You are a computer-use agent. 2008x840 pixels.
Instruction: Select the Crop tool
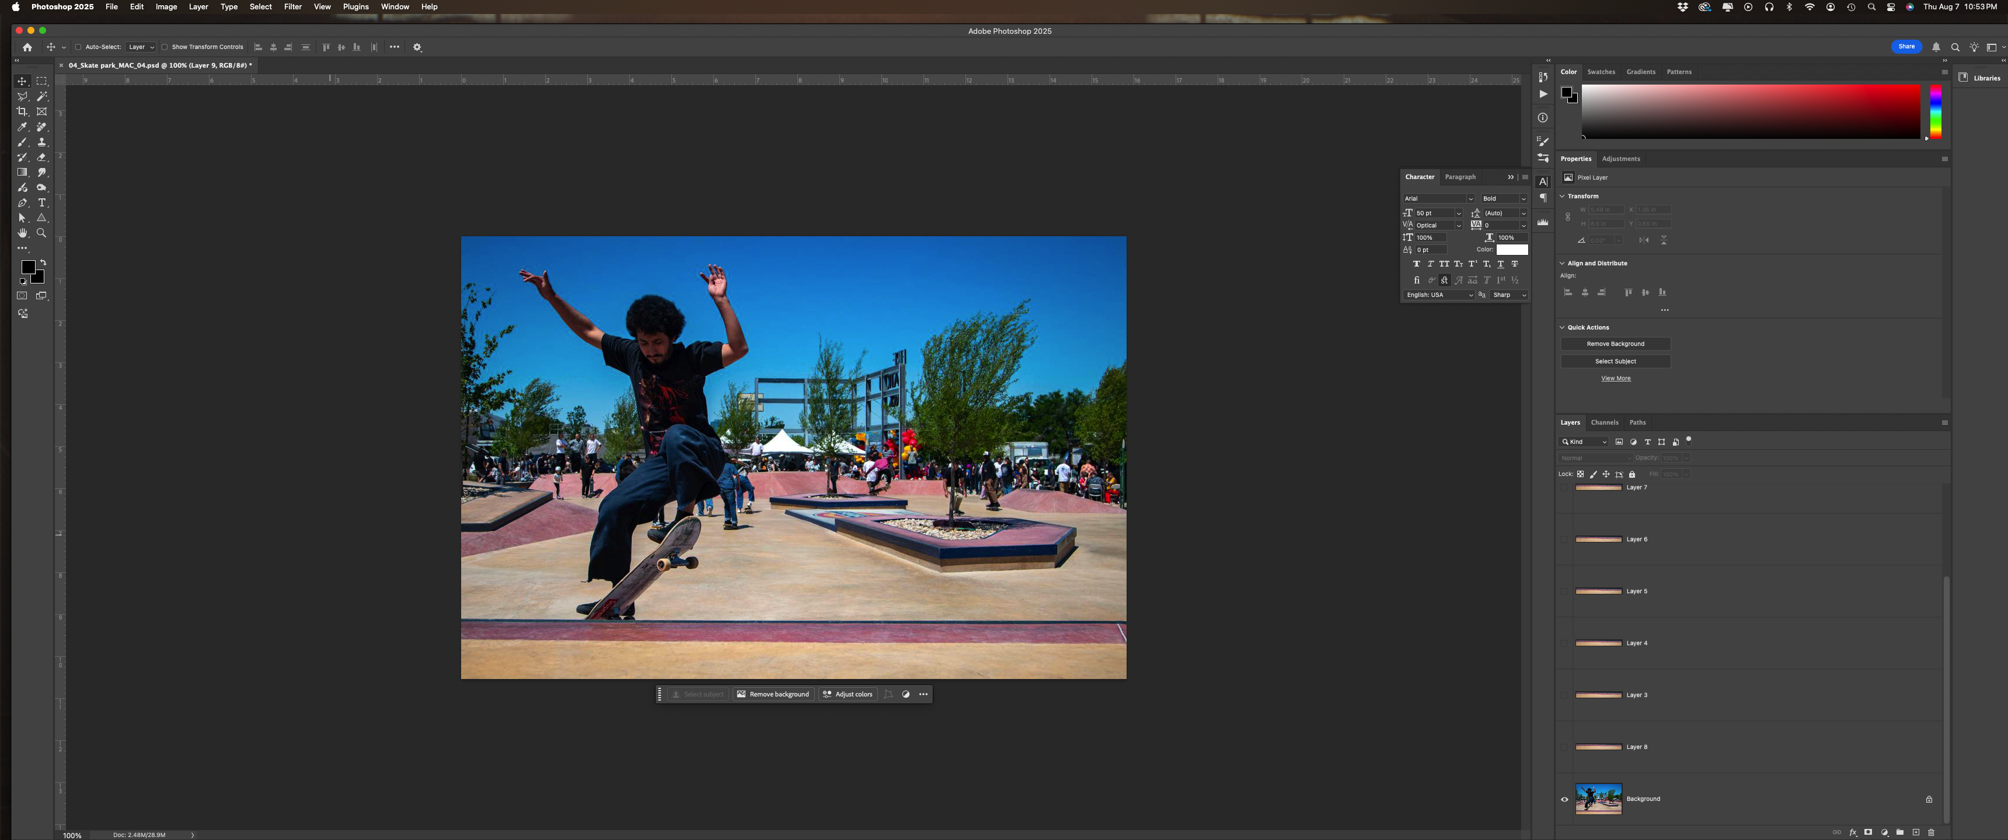(22, 111)
